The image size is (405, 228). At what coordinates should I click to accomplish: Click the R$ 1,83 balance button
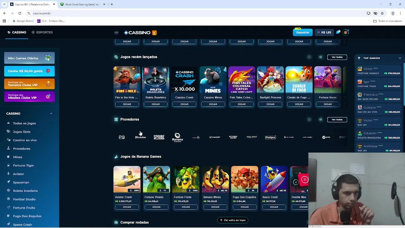[x=324, y=32]
